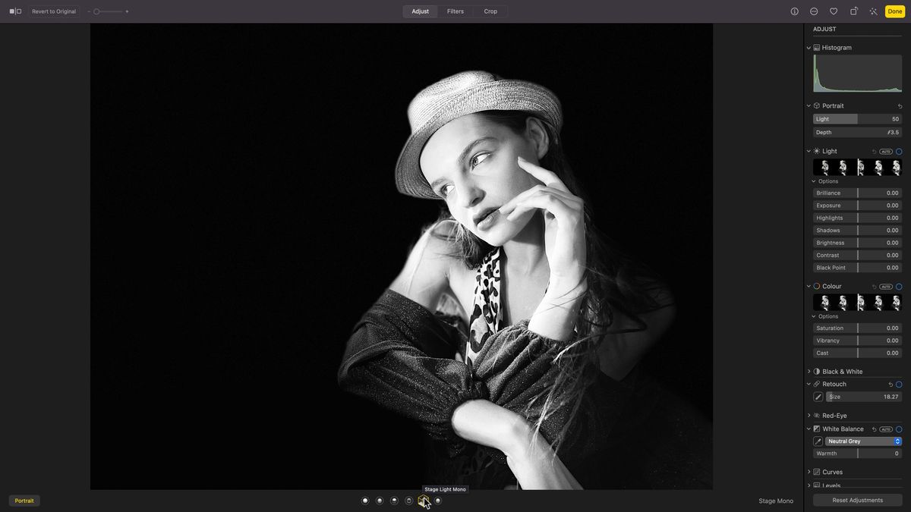Image resolution: width=911 pixels, height=512 pixels.
Task: Click the Reset Adjustments button
Action: (x=856, y=500)
